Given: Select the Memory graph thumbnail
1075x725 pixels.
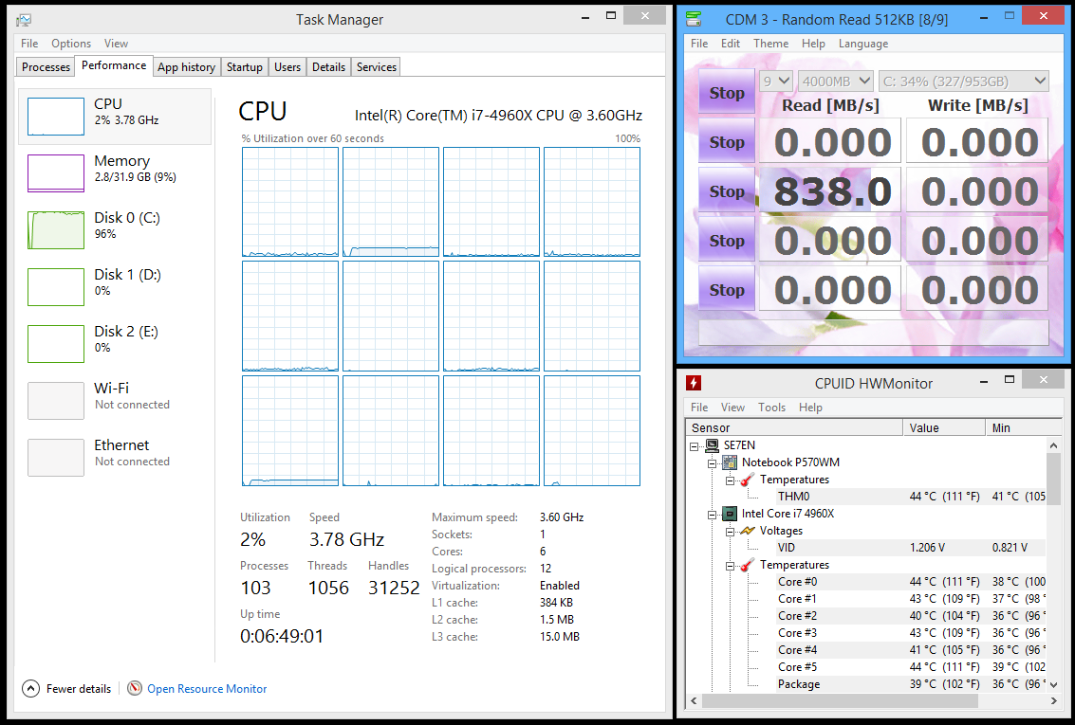Looking at the screenshot, I should (x=56, y=173).
